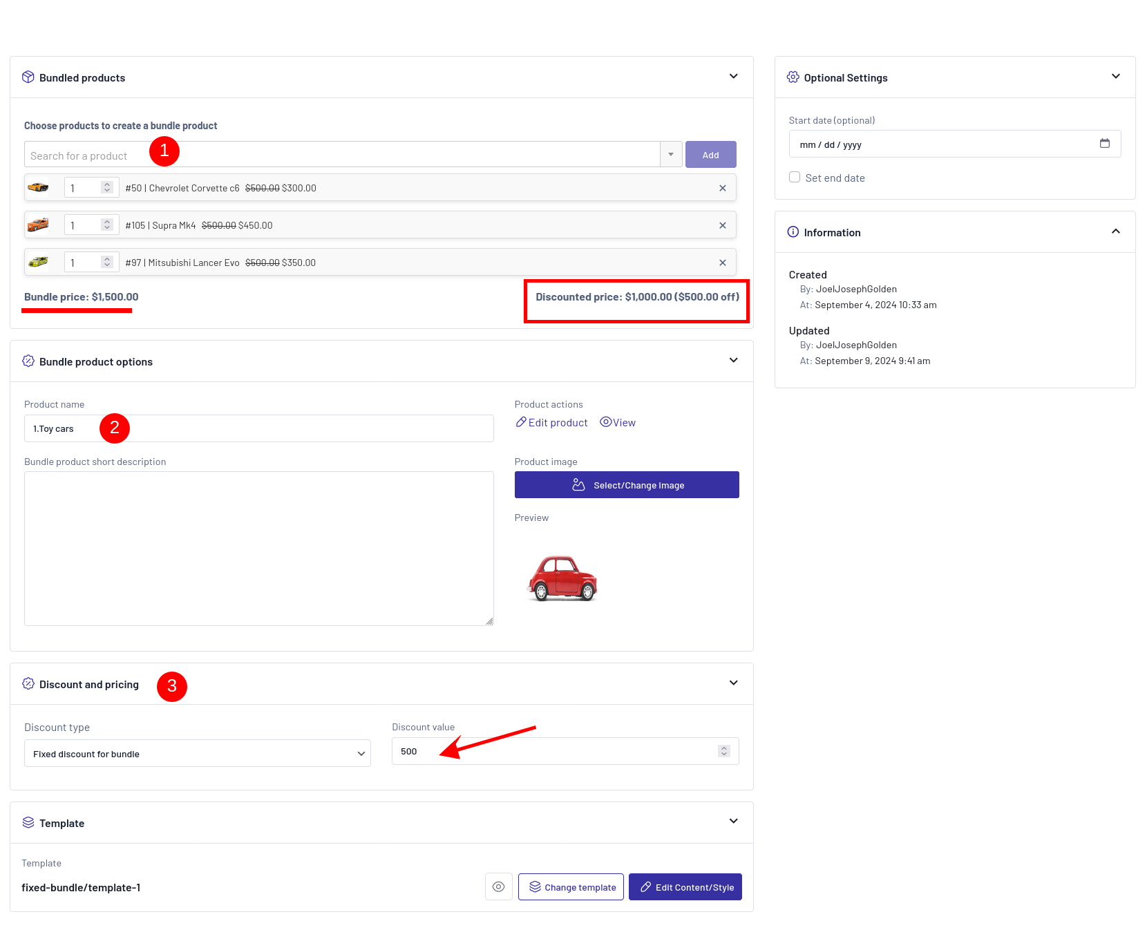Click the Optional Settings gear icon
This screenshot has height=930, width=1147.
tap(793, 77)
